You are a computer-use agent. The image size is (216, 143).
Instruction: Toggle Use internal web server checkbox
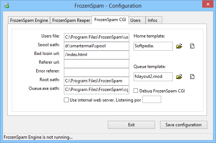tap(66, 100)
